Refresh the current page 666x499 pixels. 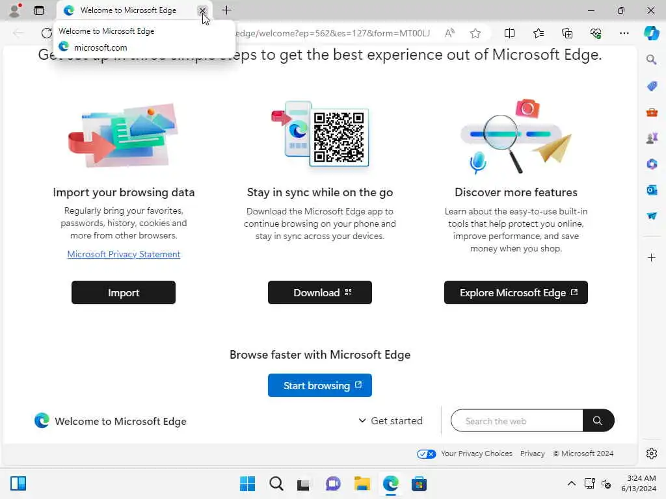47,32
